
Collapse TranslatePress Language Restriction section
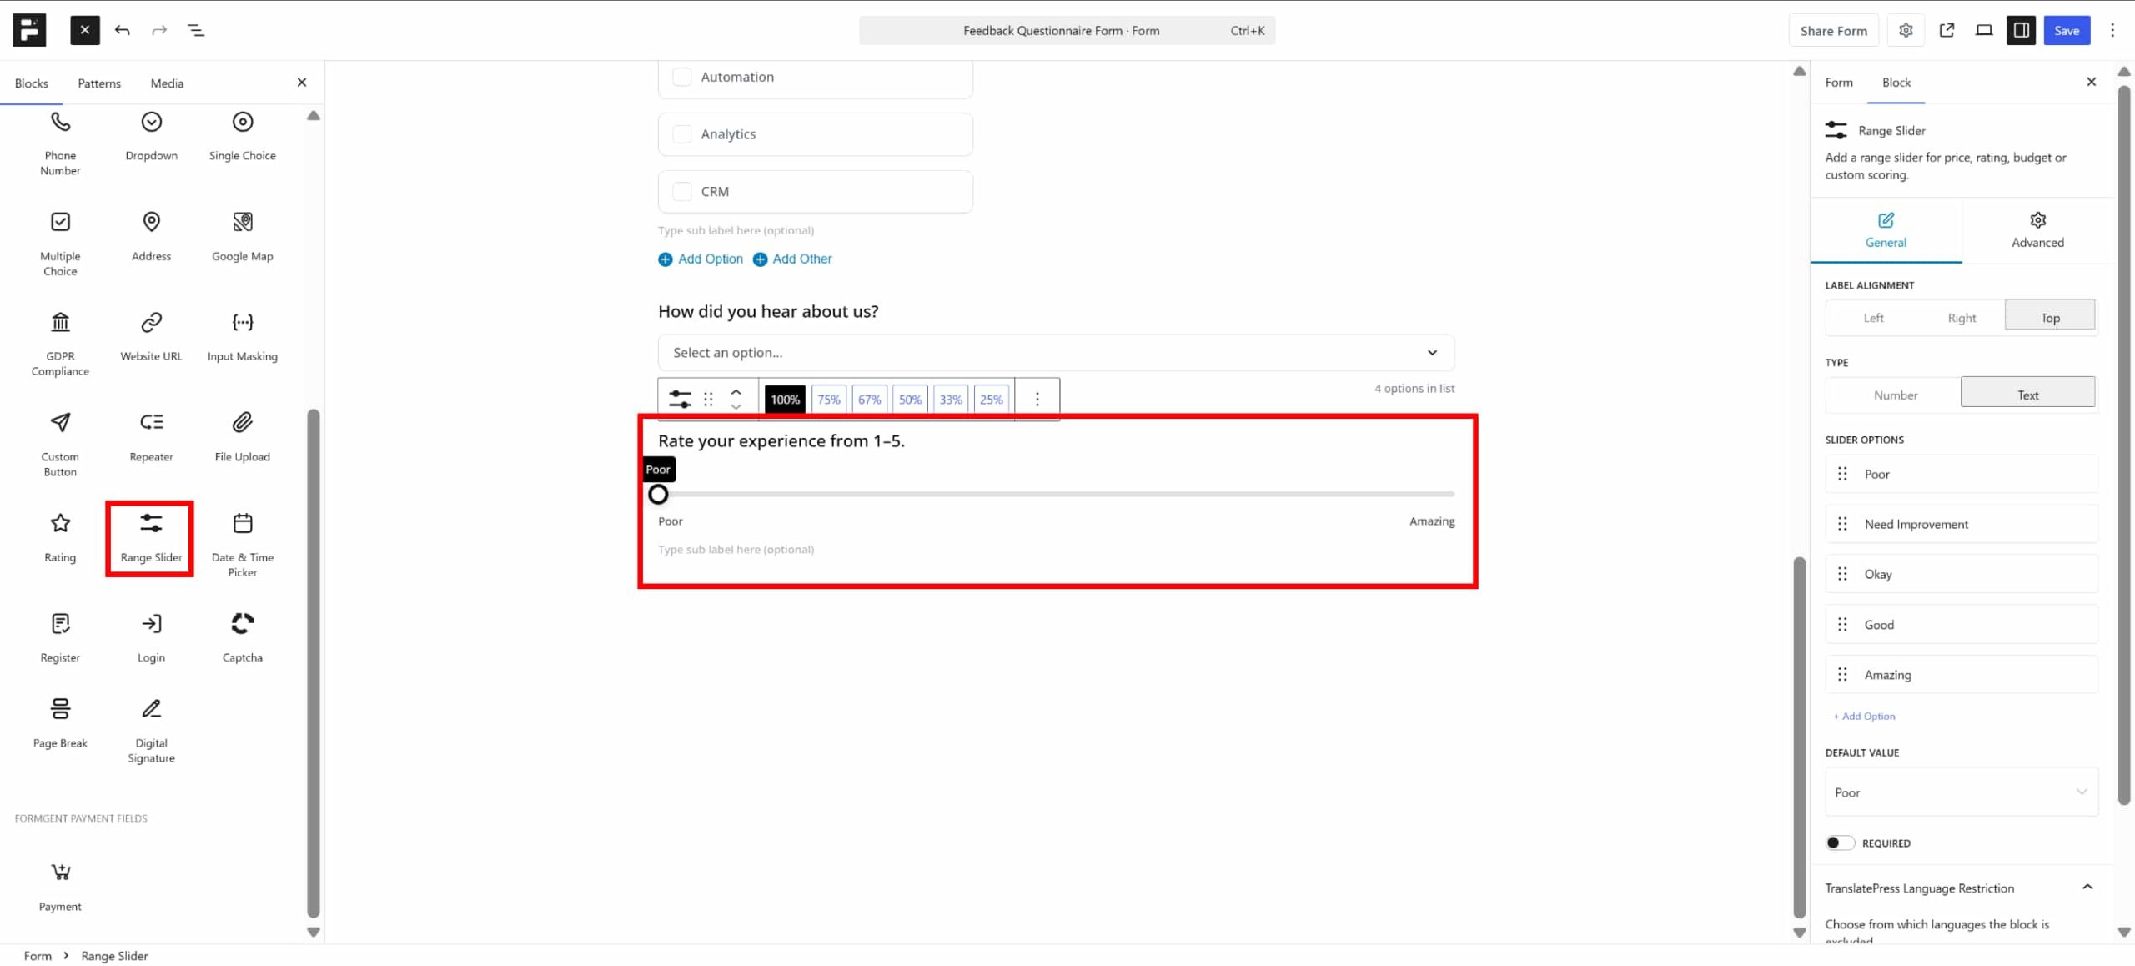pyautogui.click(x=2087, y=887)
